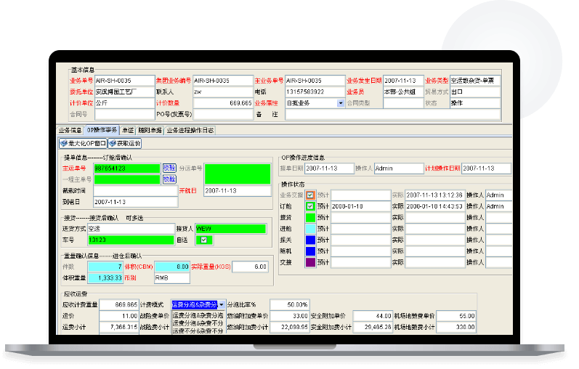Click the 体积重量 field 1,333.33
This screenshot has height=369, width=579.
tap(105, 277)
